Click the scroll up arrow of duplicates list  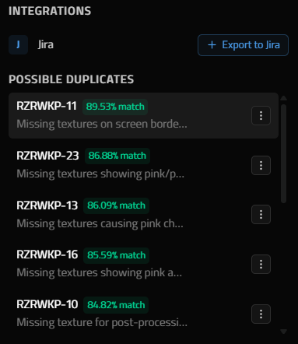284,98
